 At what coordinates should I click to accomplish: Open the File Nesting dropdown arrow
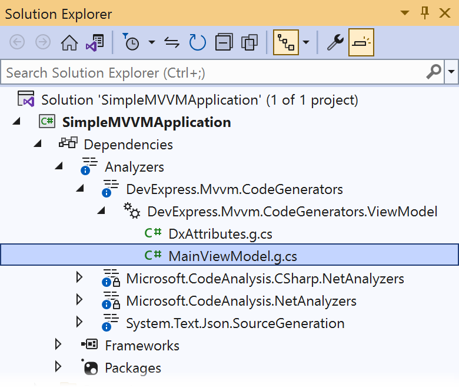point(305,42)
